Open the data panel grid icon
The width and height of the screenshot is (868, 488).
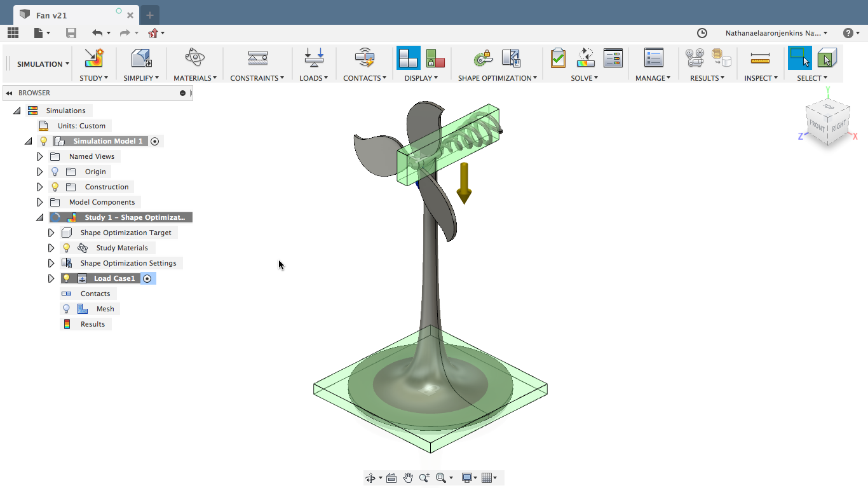13,33
